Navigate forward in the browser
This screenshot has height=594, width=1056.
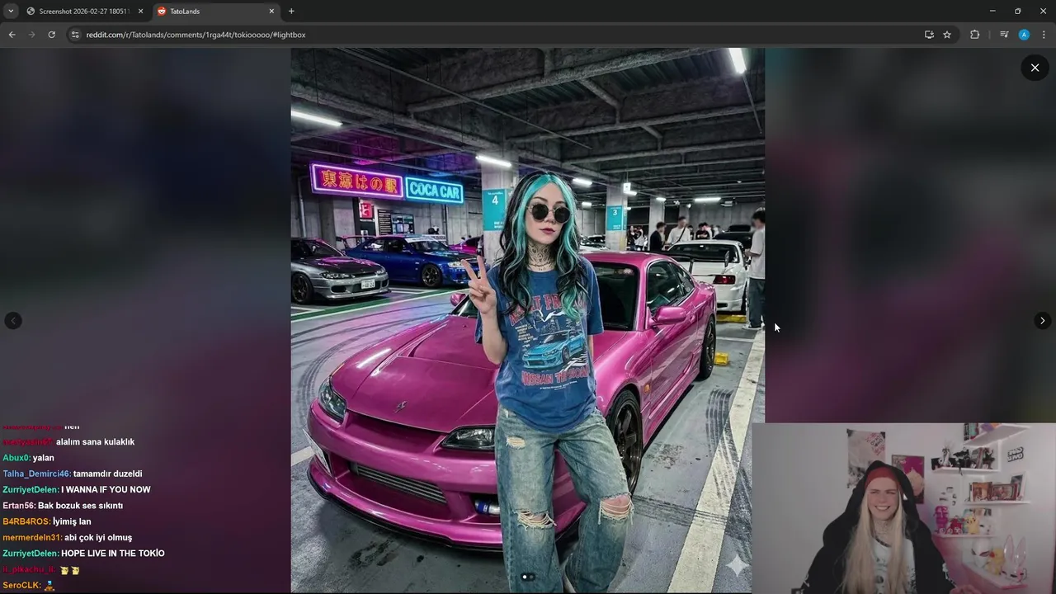point(31,35)
